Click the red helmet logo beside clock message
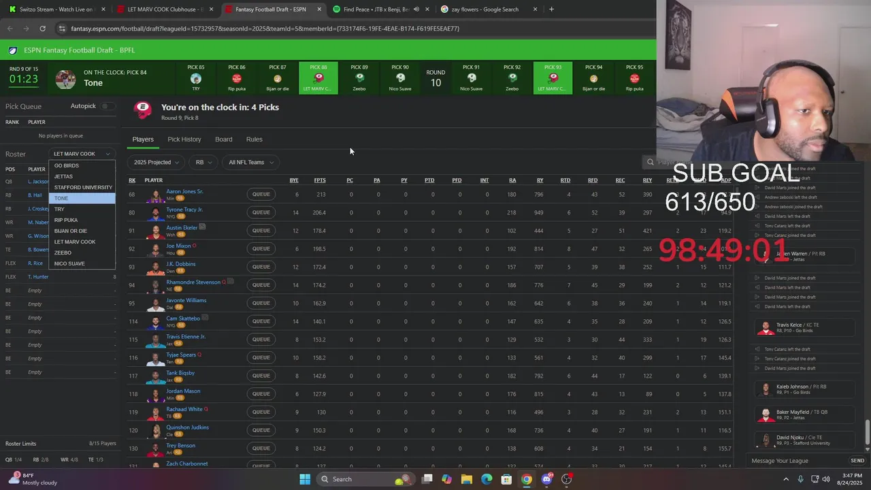 click(143, 109)
